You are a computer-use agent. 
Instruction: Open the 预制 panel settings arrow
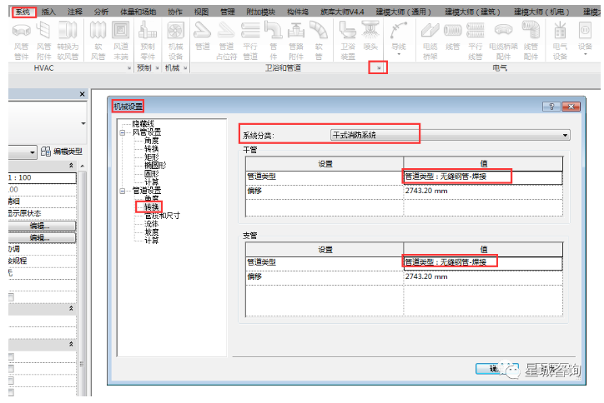tap(157, 68)
